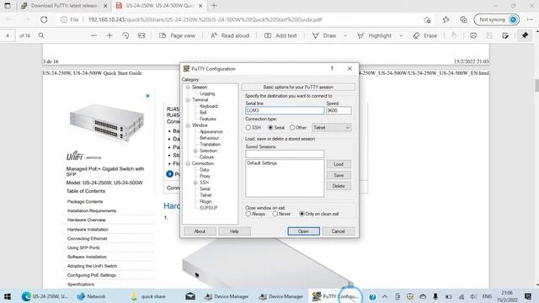Click Open to start session
539x303 pixels.
pos(303,231)
